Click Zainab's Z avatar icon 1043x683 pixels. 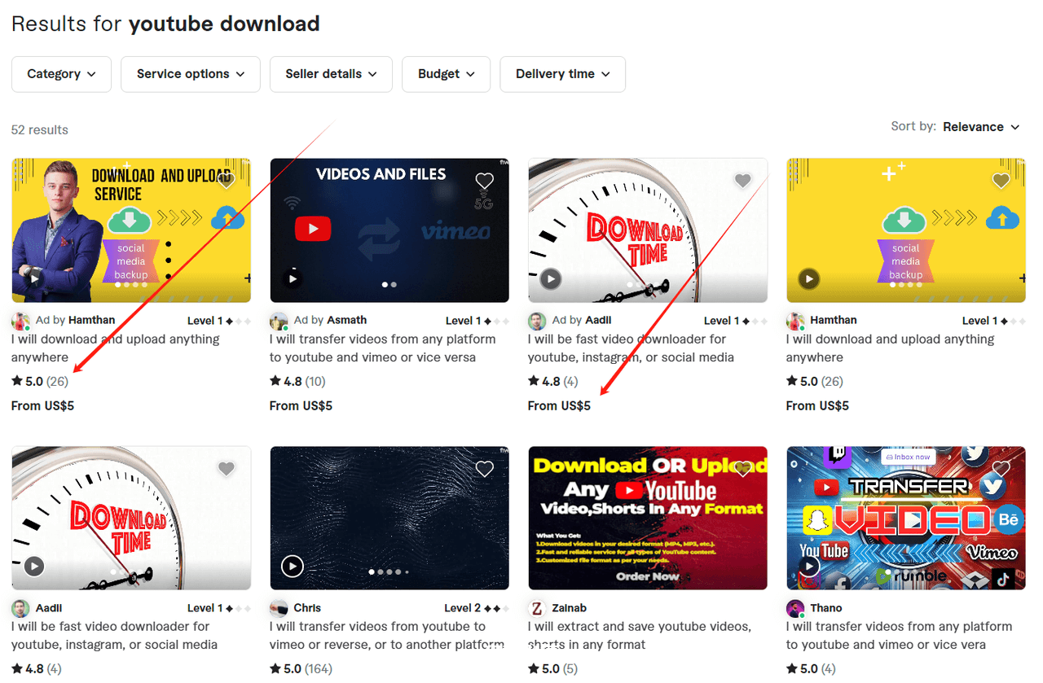[537, 608]
